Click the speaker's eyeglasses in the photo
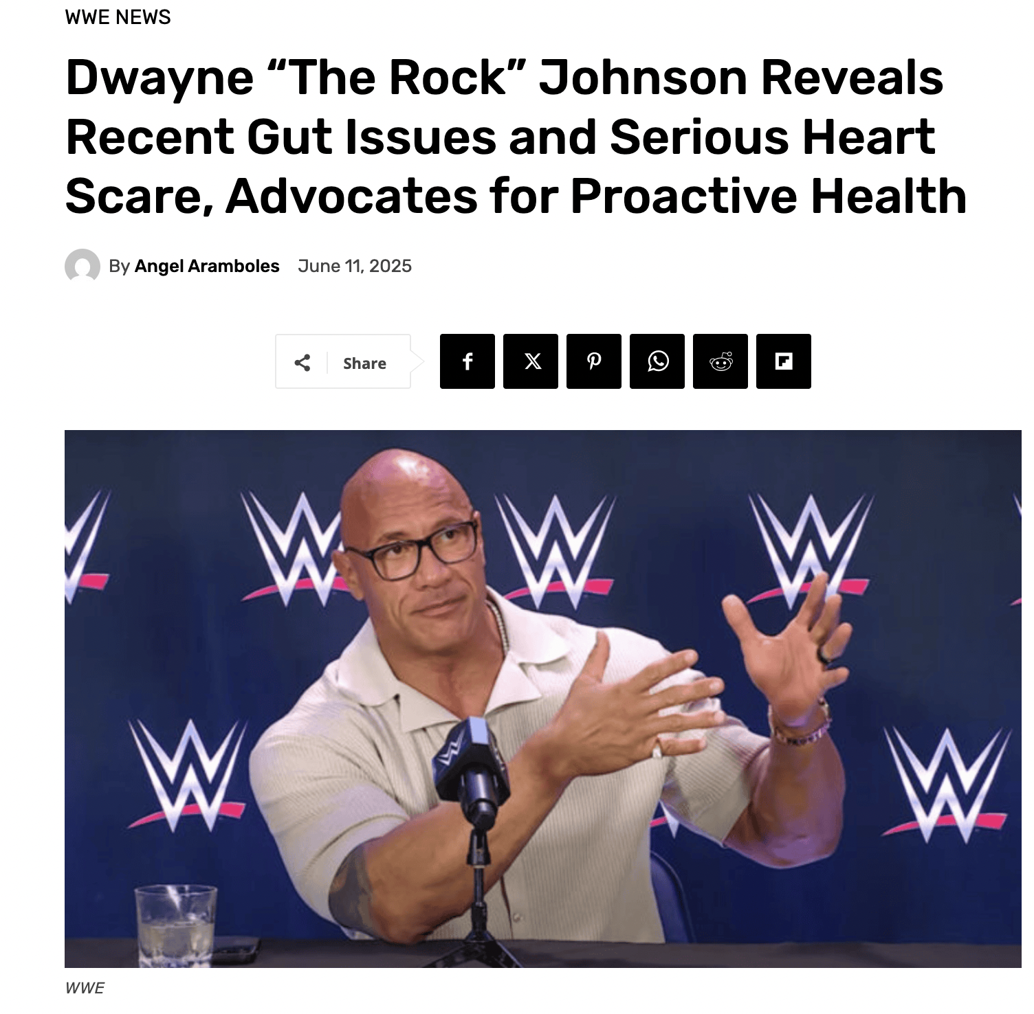Viewport: 1034px width, 1014px height. pyautogui.click(x=411, y=550)
